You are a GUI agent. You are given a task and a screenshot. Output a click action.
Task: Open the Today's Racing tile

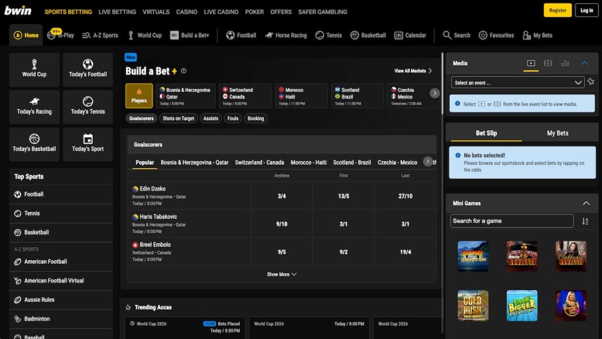34,107
